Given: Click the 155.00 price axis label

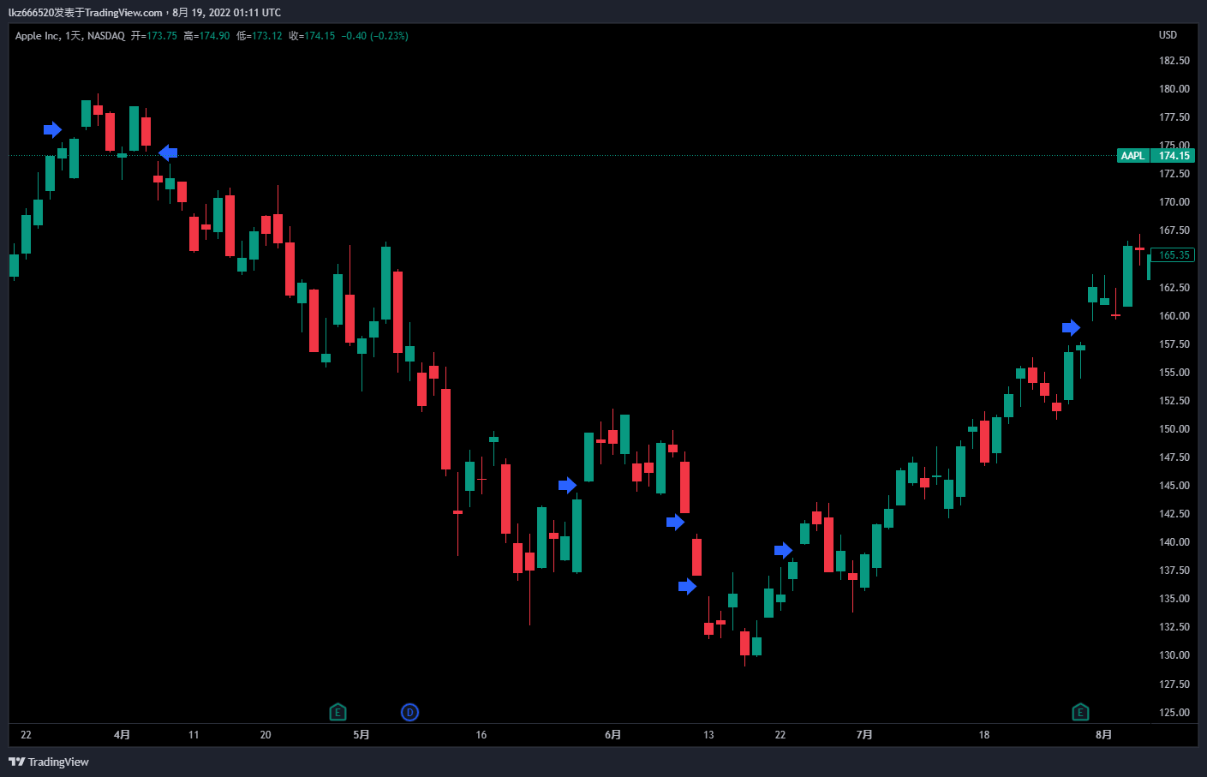Looking at the screenshot, I should pyautogui.click(x=1174, y=373).
